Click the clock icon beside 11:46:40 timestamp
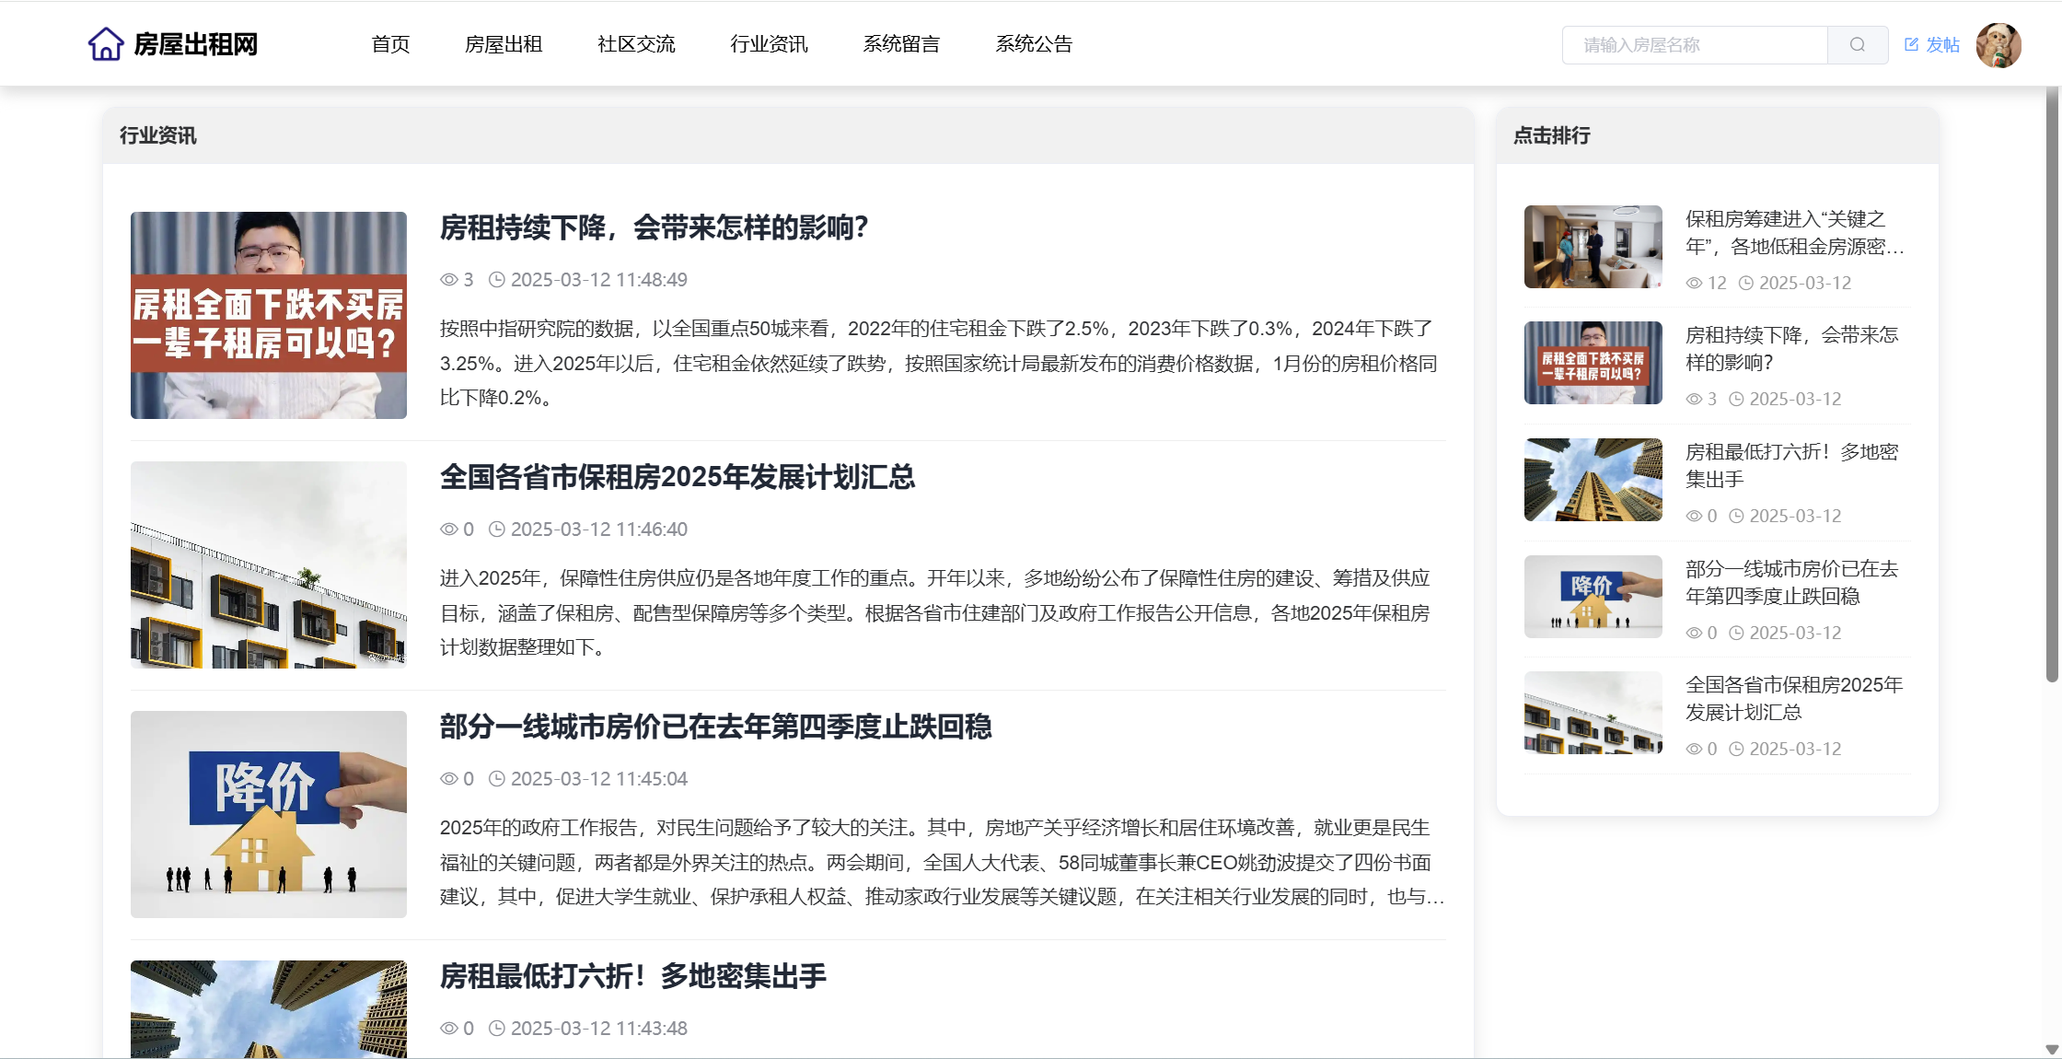This screenshot has width=2062, height=1059. [x=496, y=529]
